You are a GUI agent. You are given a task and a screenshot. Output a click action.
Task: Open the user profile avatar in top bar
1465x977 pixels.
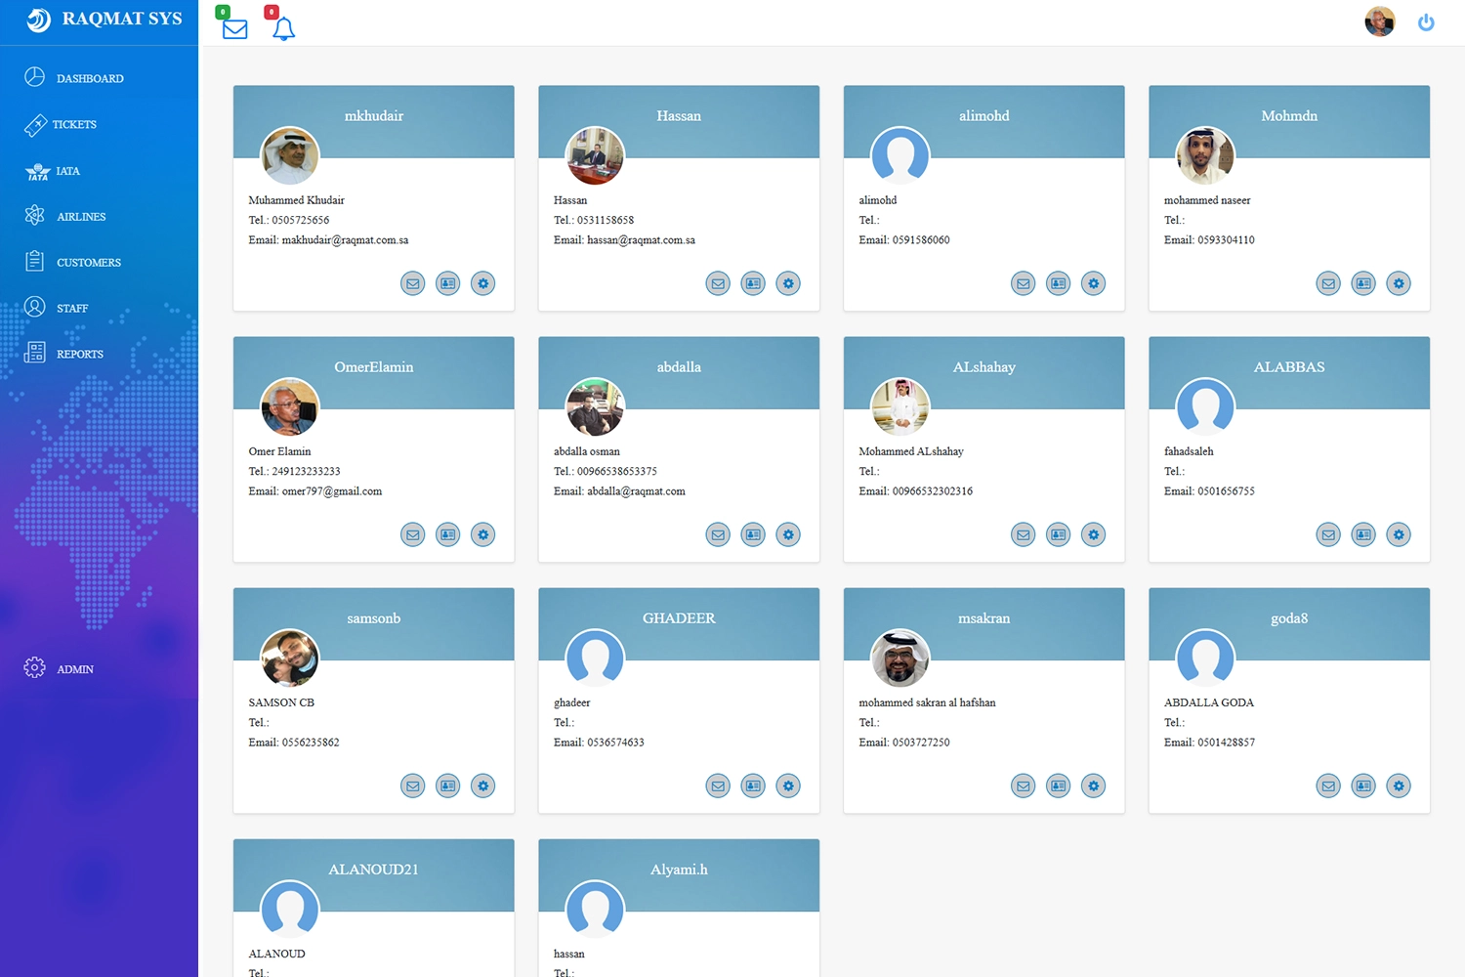pyautogui.click(x=1380, y=21)
